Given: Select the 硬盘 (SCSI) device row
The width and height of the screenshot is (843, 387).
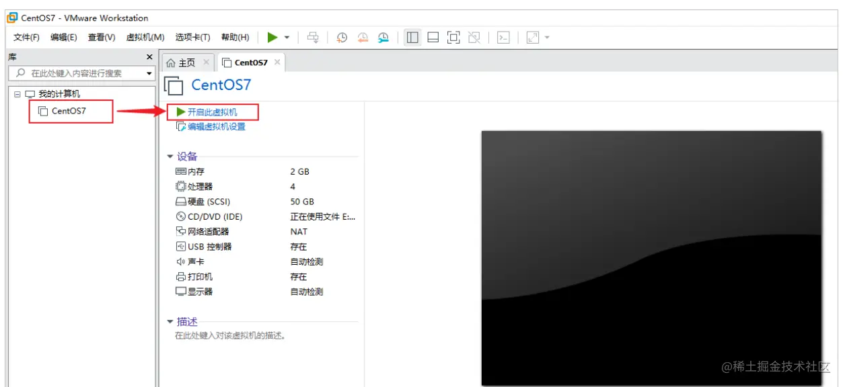Looking at the screenshot, I should pos(266,202).
